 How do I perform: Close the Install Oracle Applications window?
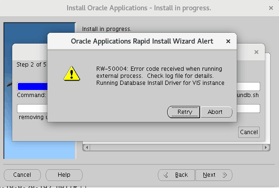pyautogui.click(x=271, y=8)
